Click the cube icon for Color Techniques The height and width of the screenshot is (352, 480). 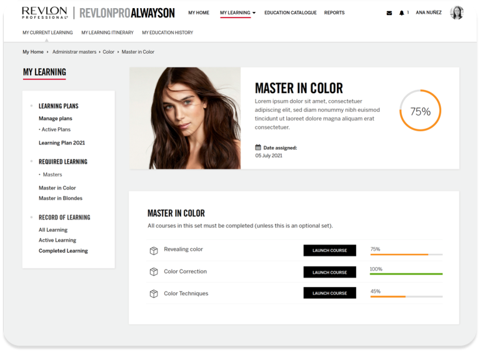click(x=154, y=293)
